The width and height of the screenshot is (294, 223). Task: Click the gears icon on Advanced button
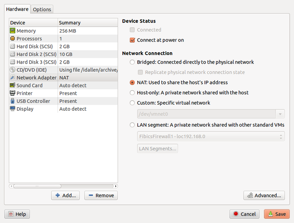coord(250,195)
